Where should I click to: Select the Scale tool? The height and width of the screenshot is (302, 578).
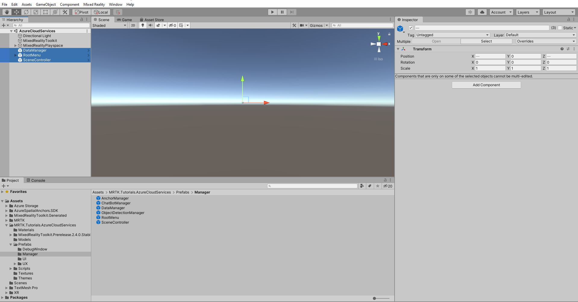tap(36, 12)
